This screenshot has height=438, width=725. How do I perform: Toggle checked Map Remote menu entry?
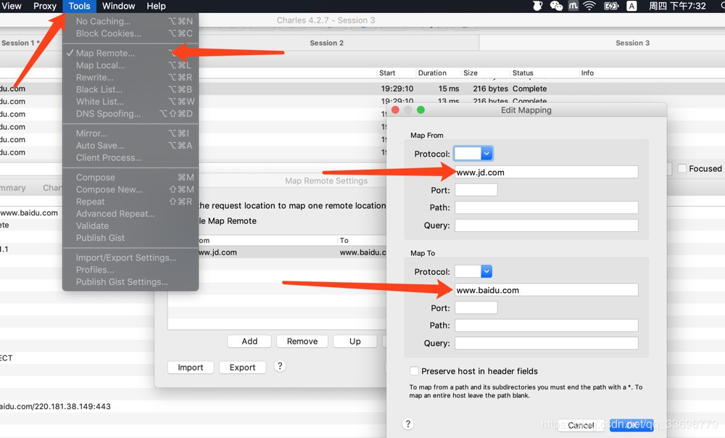[x=130, y=53]
